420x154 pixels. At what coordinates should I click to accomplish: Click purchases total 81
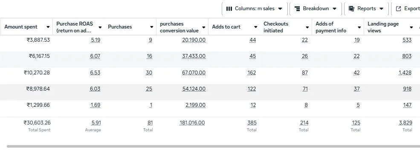click(x=150, y=123)
